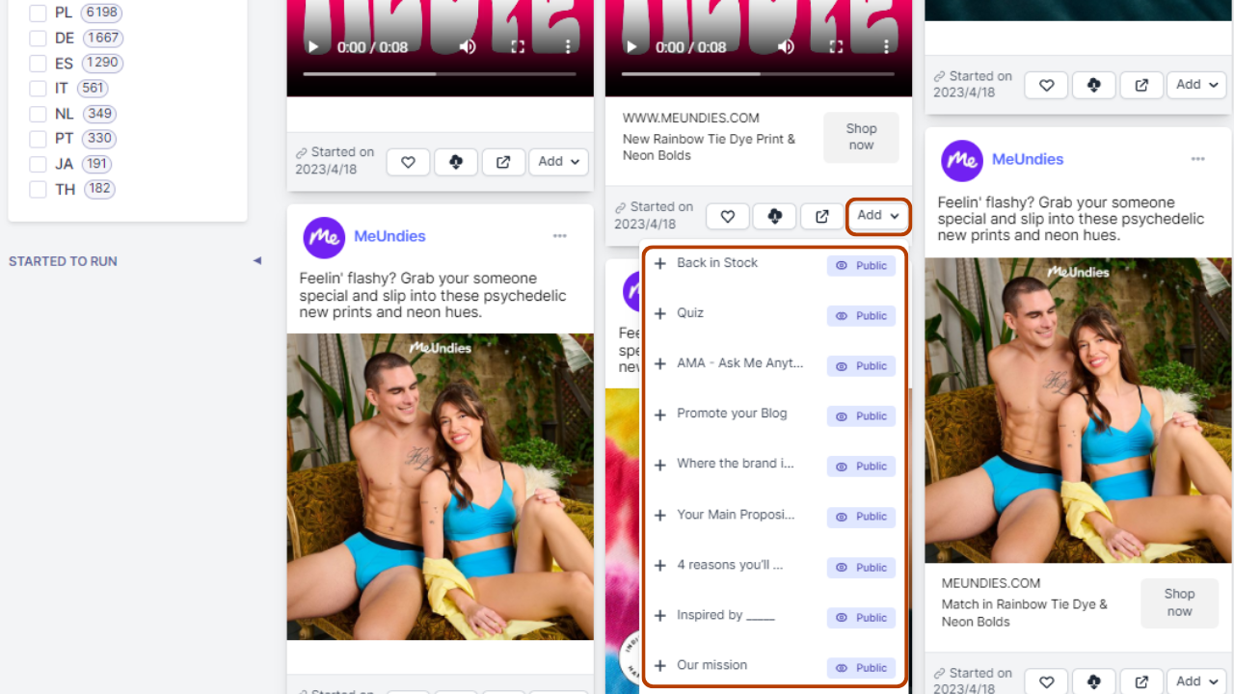Image resolution: width=1234 pixels, height=694 pixels.
Task: Check the PL language checkbox
Action: pos(38,13)
